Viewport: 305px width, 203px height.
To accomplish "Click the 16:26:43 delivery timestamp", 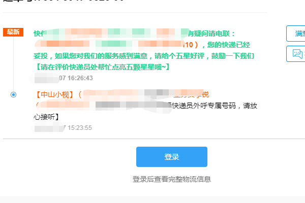I will click(80, 78).
